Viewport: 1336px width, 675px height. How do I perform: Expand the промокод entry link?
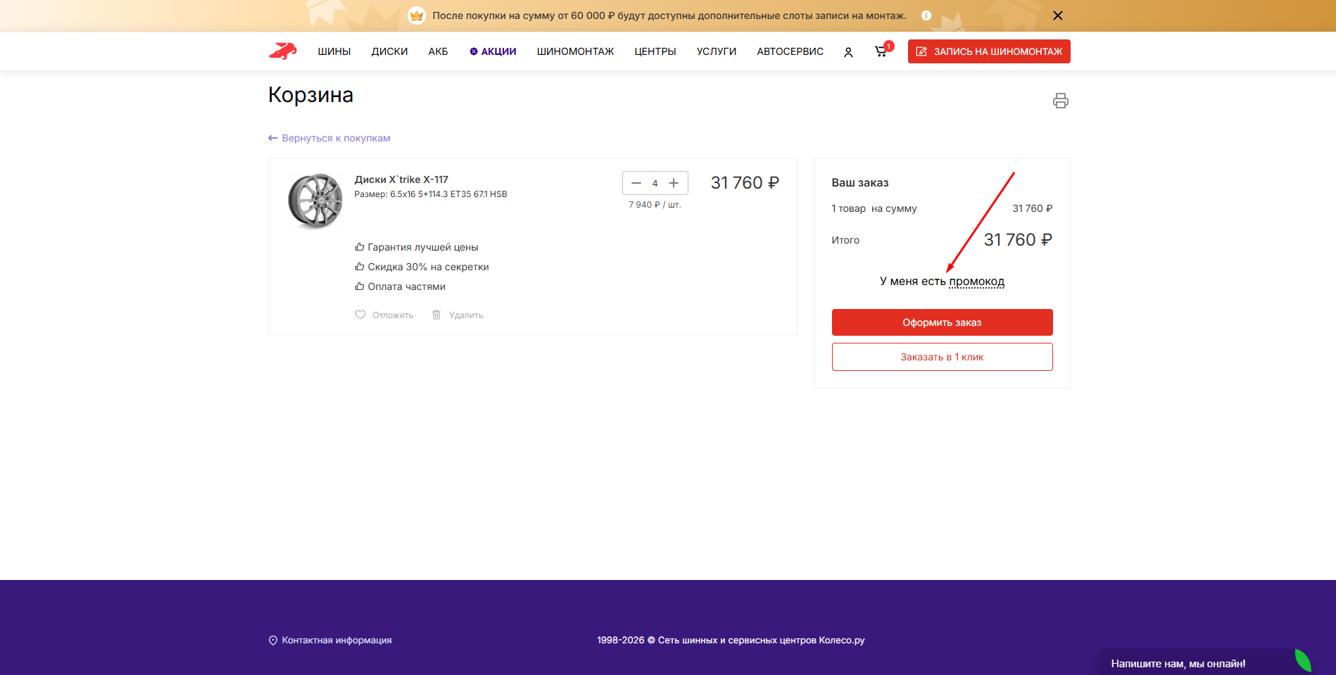coord(976,282)
